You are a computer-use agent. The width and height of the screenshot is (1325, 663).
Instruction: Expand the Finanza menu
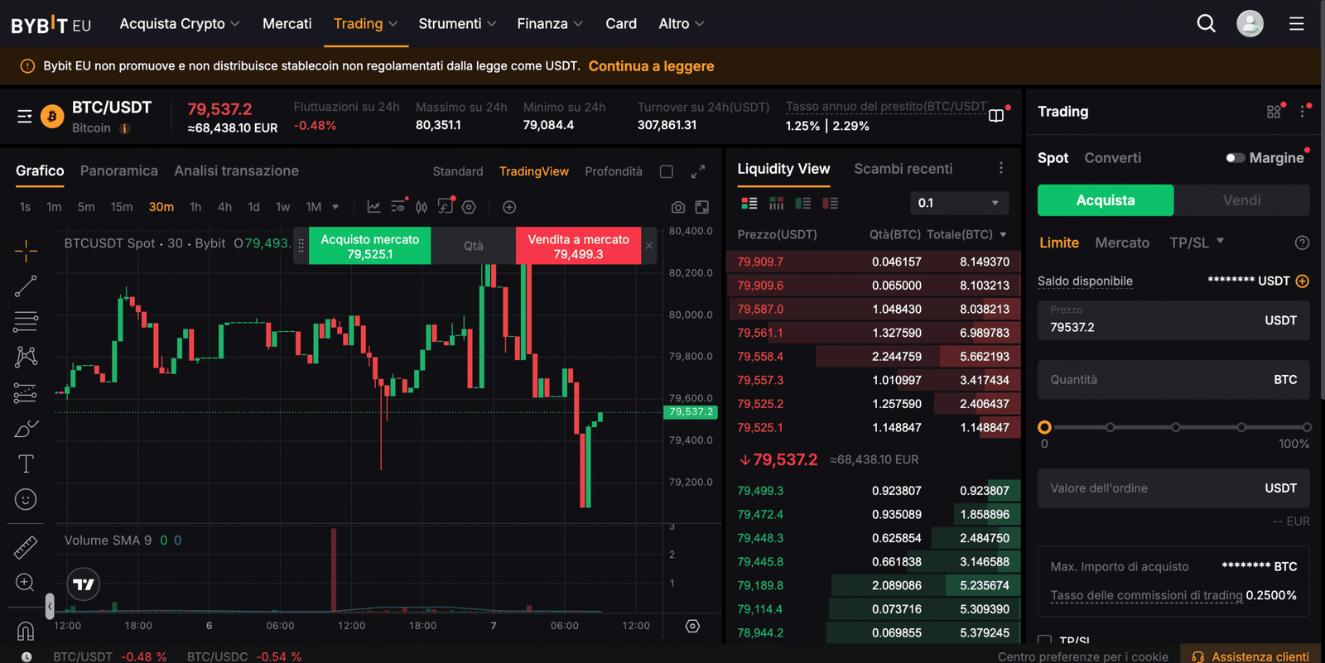[x=550, y=24]
